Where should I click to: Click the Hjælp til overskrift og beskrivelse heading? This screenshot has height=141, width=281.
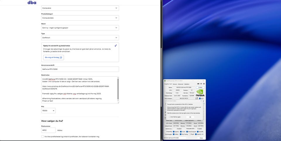coord(56,46)
